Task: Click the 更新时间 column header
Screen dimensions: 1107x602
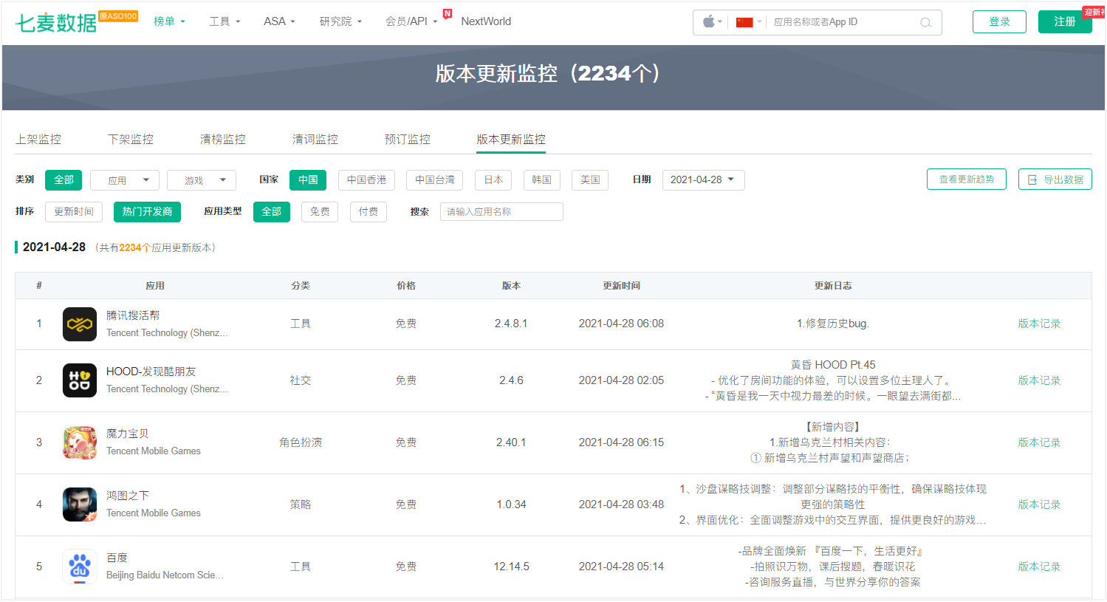Action: pyautogui.click(x=621, y=286)
